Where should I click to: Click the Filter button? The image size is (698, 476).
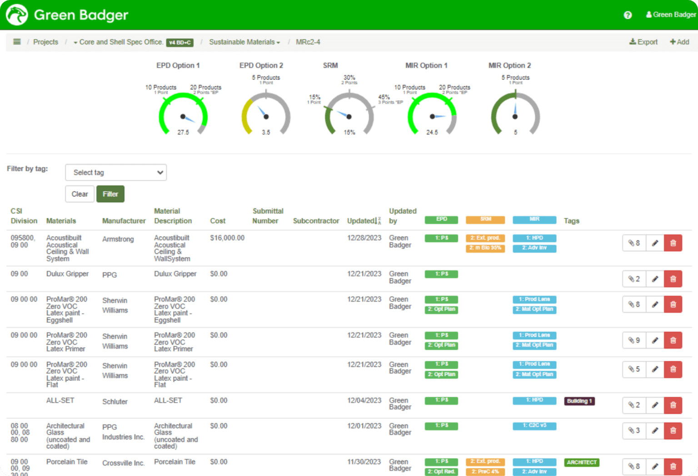click(x=110, y=194)
